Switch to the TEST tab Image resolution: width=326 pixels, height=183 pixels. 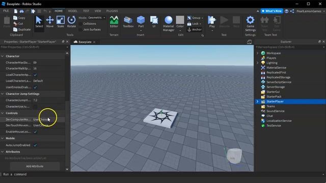(86, 11)
